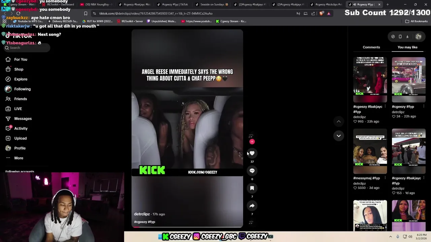Open the IRLToolkit Server bookmark
This screenshot has width=431, height=242.
pyautogui.click(x=130, y=21)
